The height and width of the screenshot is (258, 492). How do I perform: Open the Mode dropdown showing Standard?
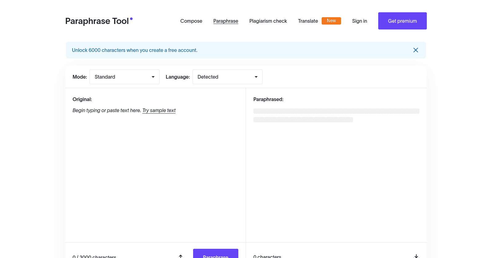point(125,77)
